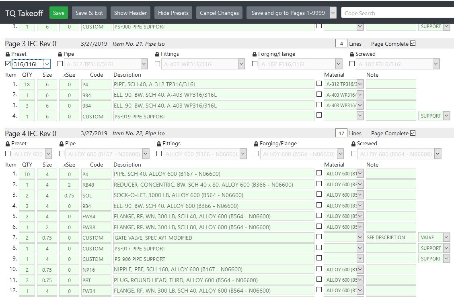Click the green Save button
The width and height of the screenshot is (454, 297).
pos(59,13)
